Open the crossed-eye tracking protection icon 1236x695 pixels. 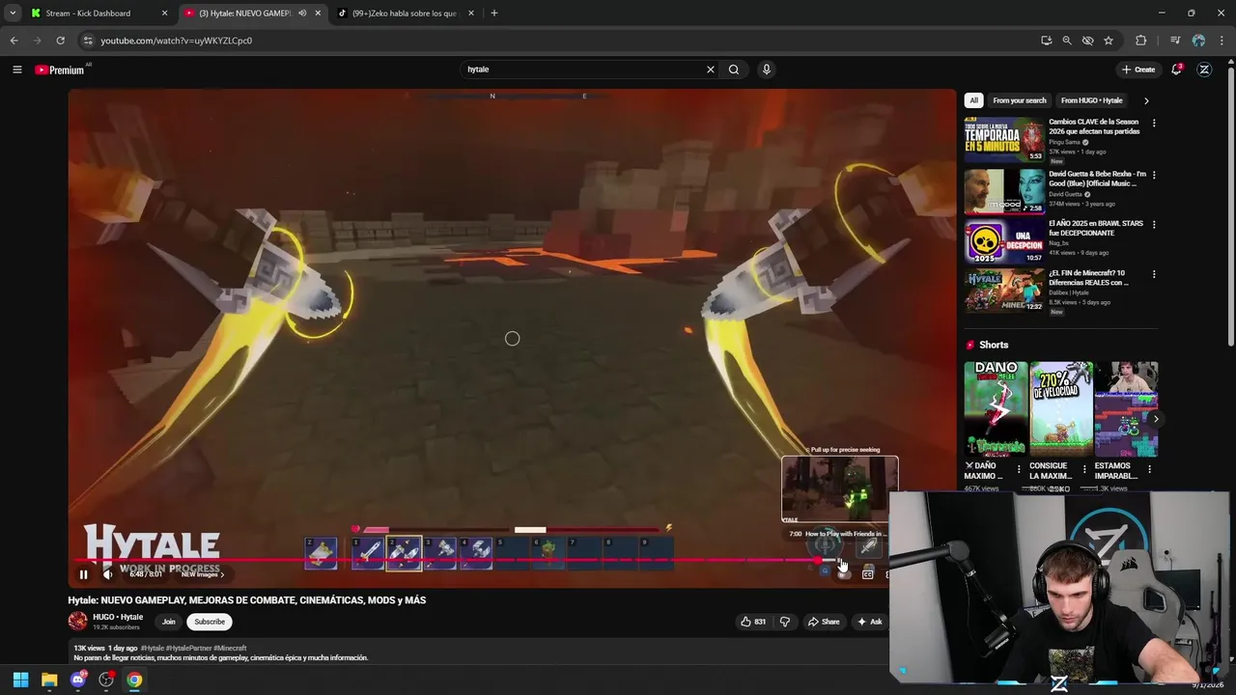1087,41
